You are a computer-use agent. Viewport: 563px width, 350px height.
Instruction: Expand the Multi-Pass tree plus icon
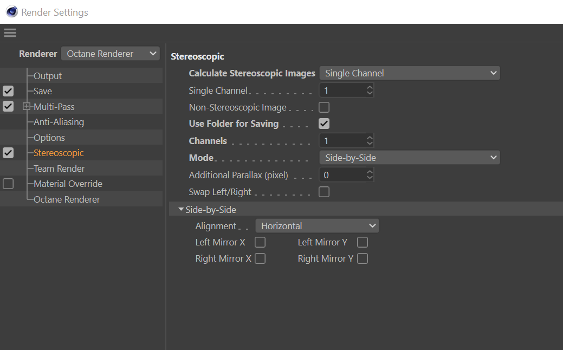coord(27,107)
